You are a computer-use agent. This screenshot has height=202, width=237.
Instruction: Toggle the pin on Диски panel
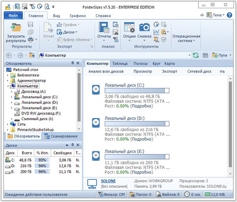[x=72, y=145]
